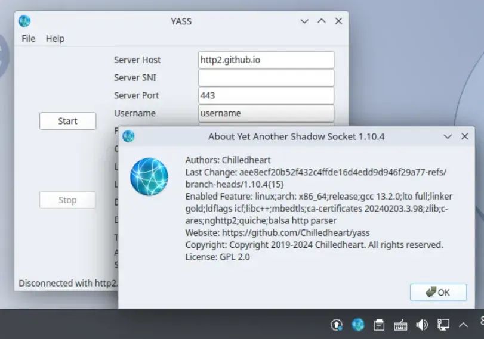This screenshot has width=484, height=339.
Task: Click OK in the About dialog
Action: click(437, 292)
